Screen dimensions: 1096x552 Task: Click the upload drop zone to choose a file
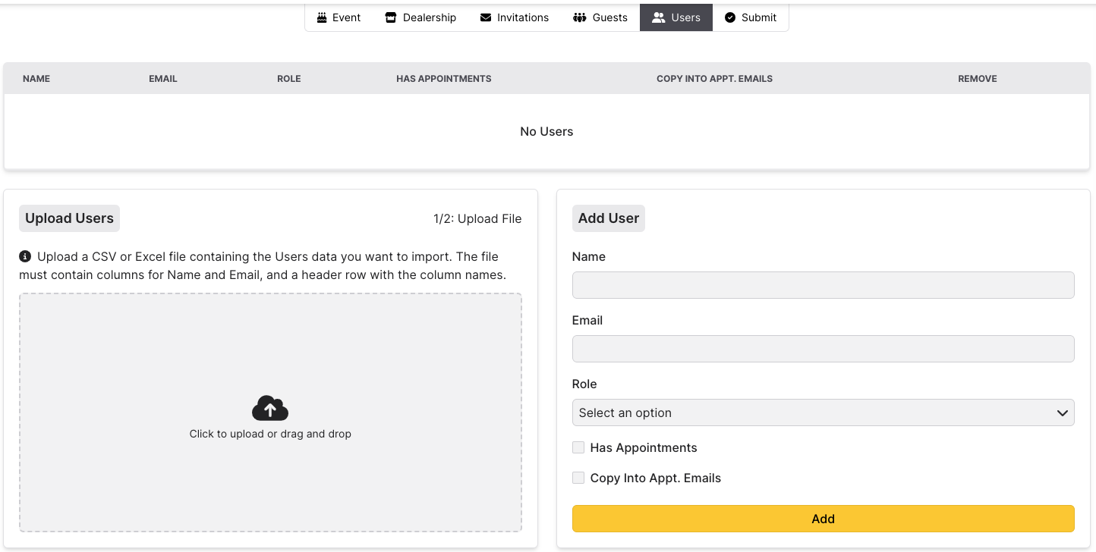click(x=270, y=413)
